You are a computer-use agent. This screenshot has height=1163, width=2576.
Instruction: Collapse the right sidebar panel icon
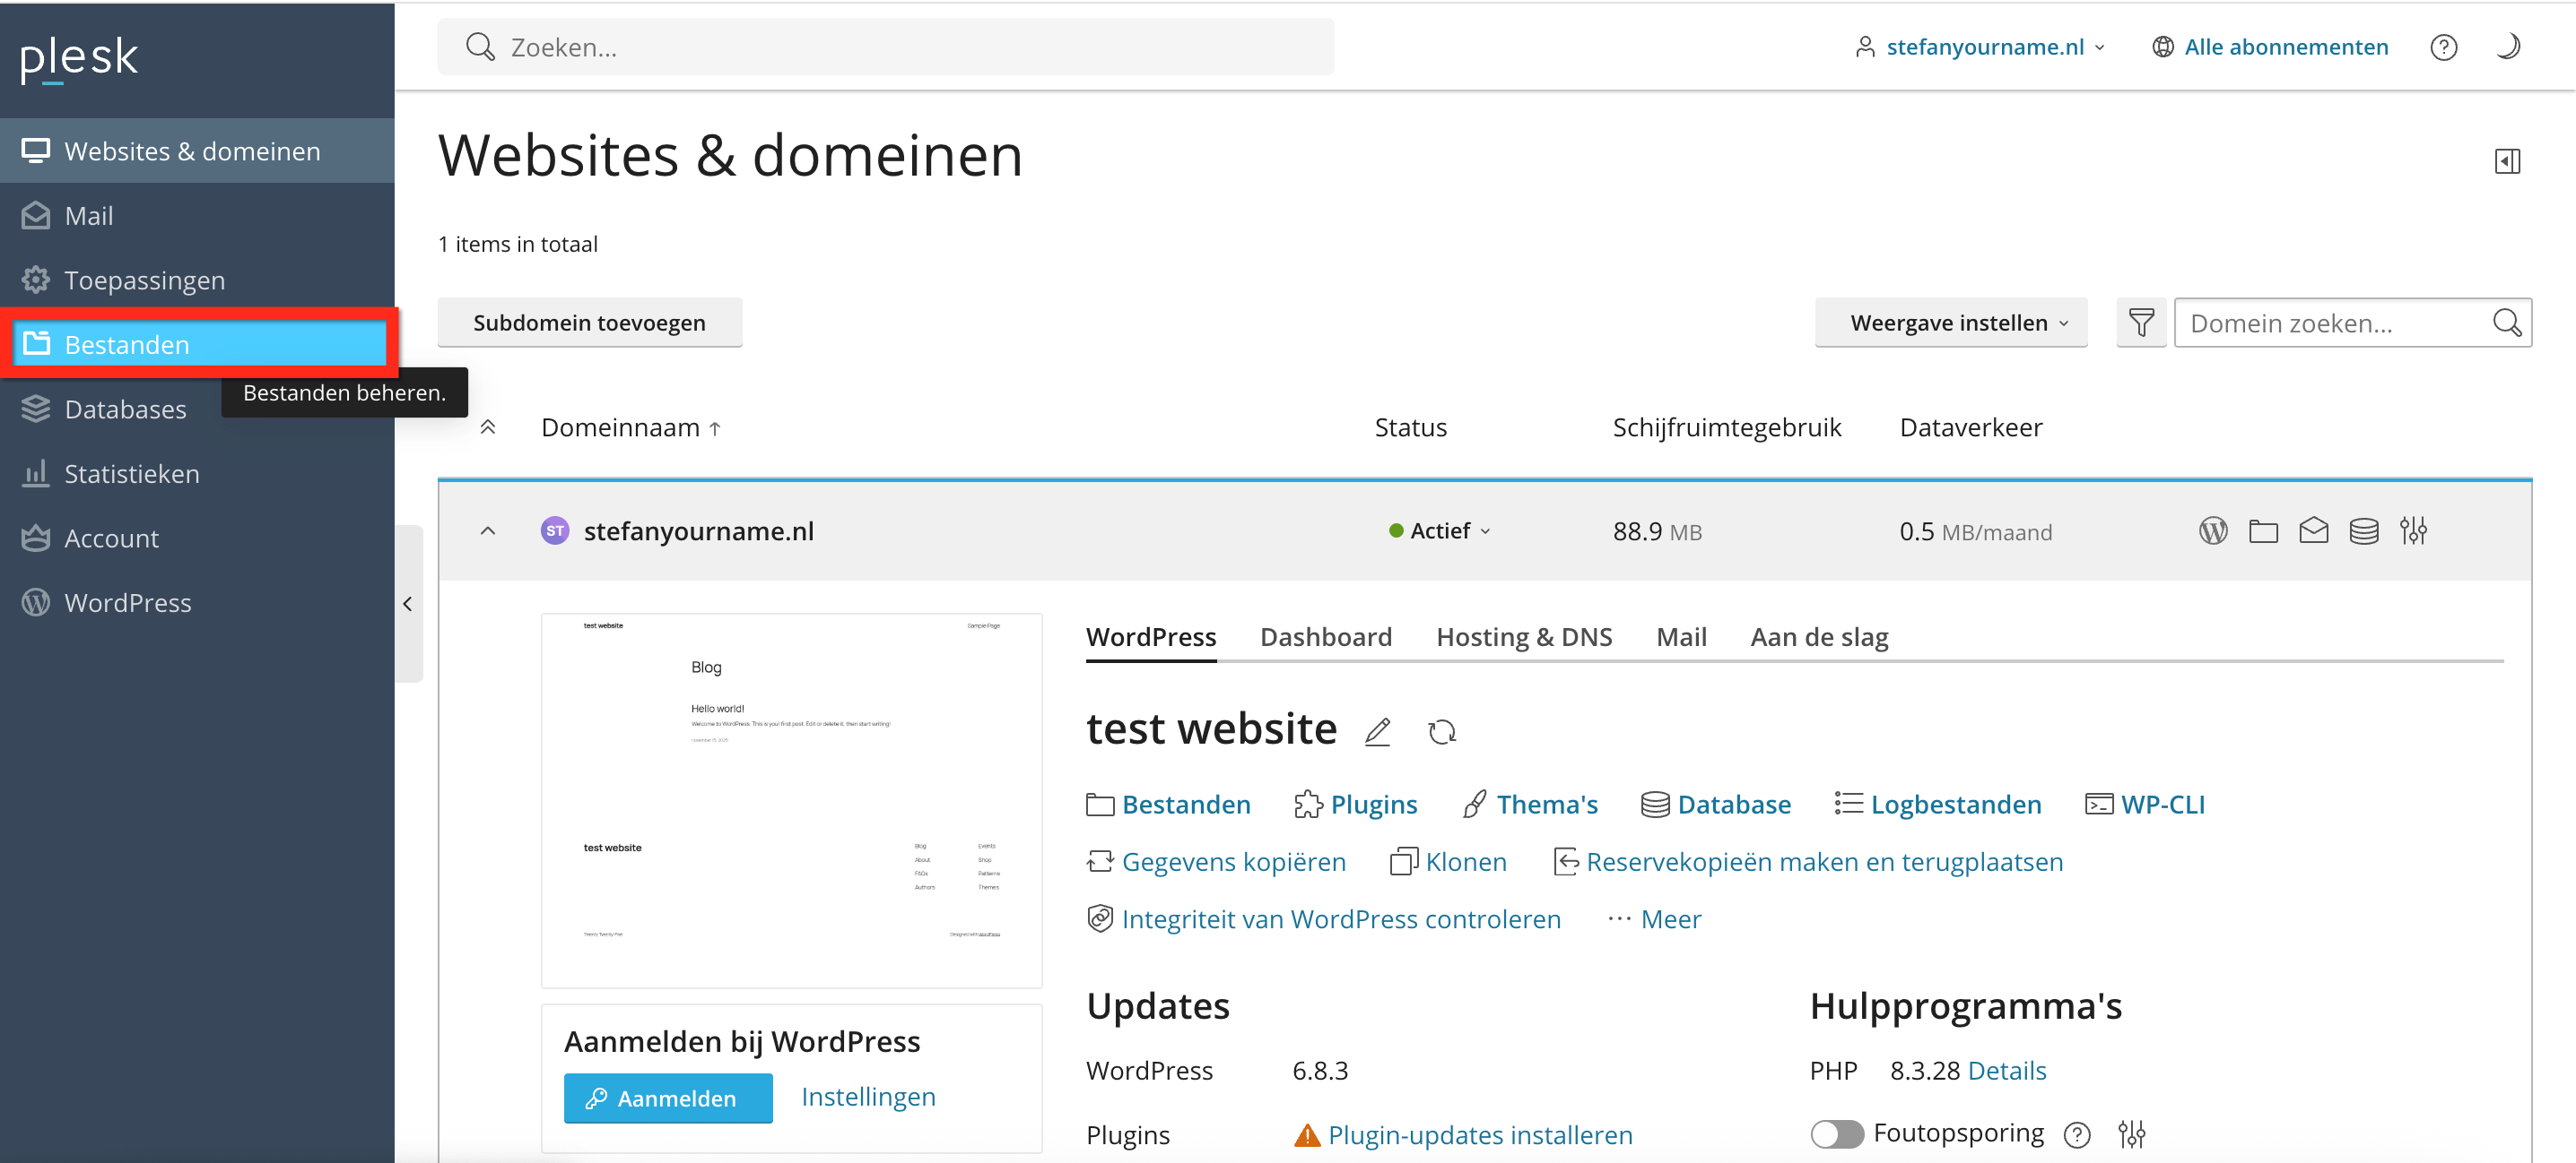[x=2506, y=161]
